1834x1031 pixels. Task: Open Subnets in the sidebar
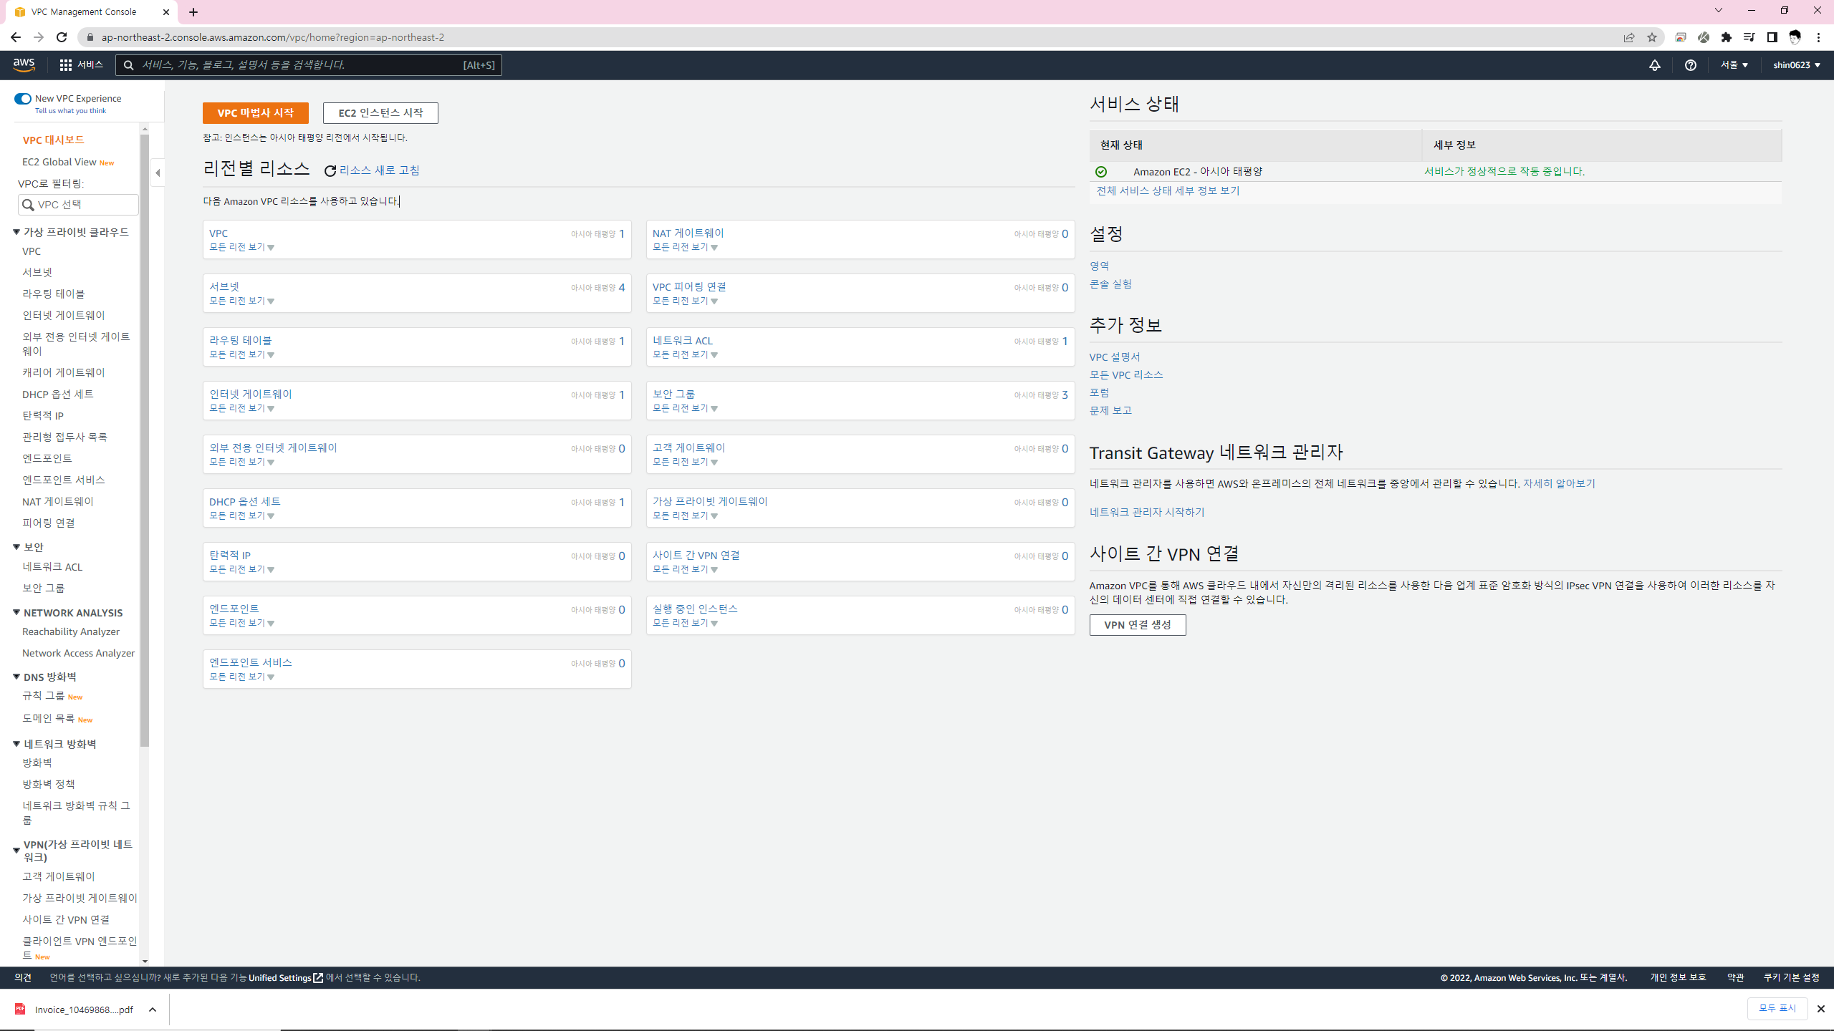[37, 272]
